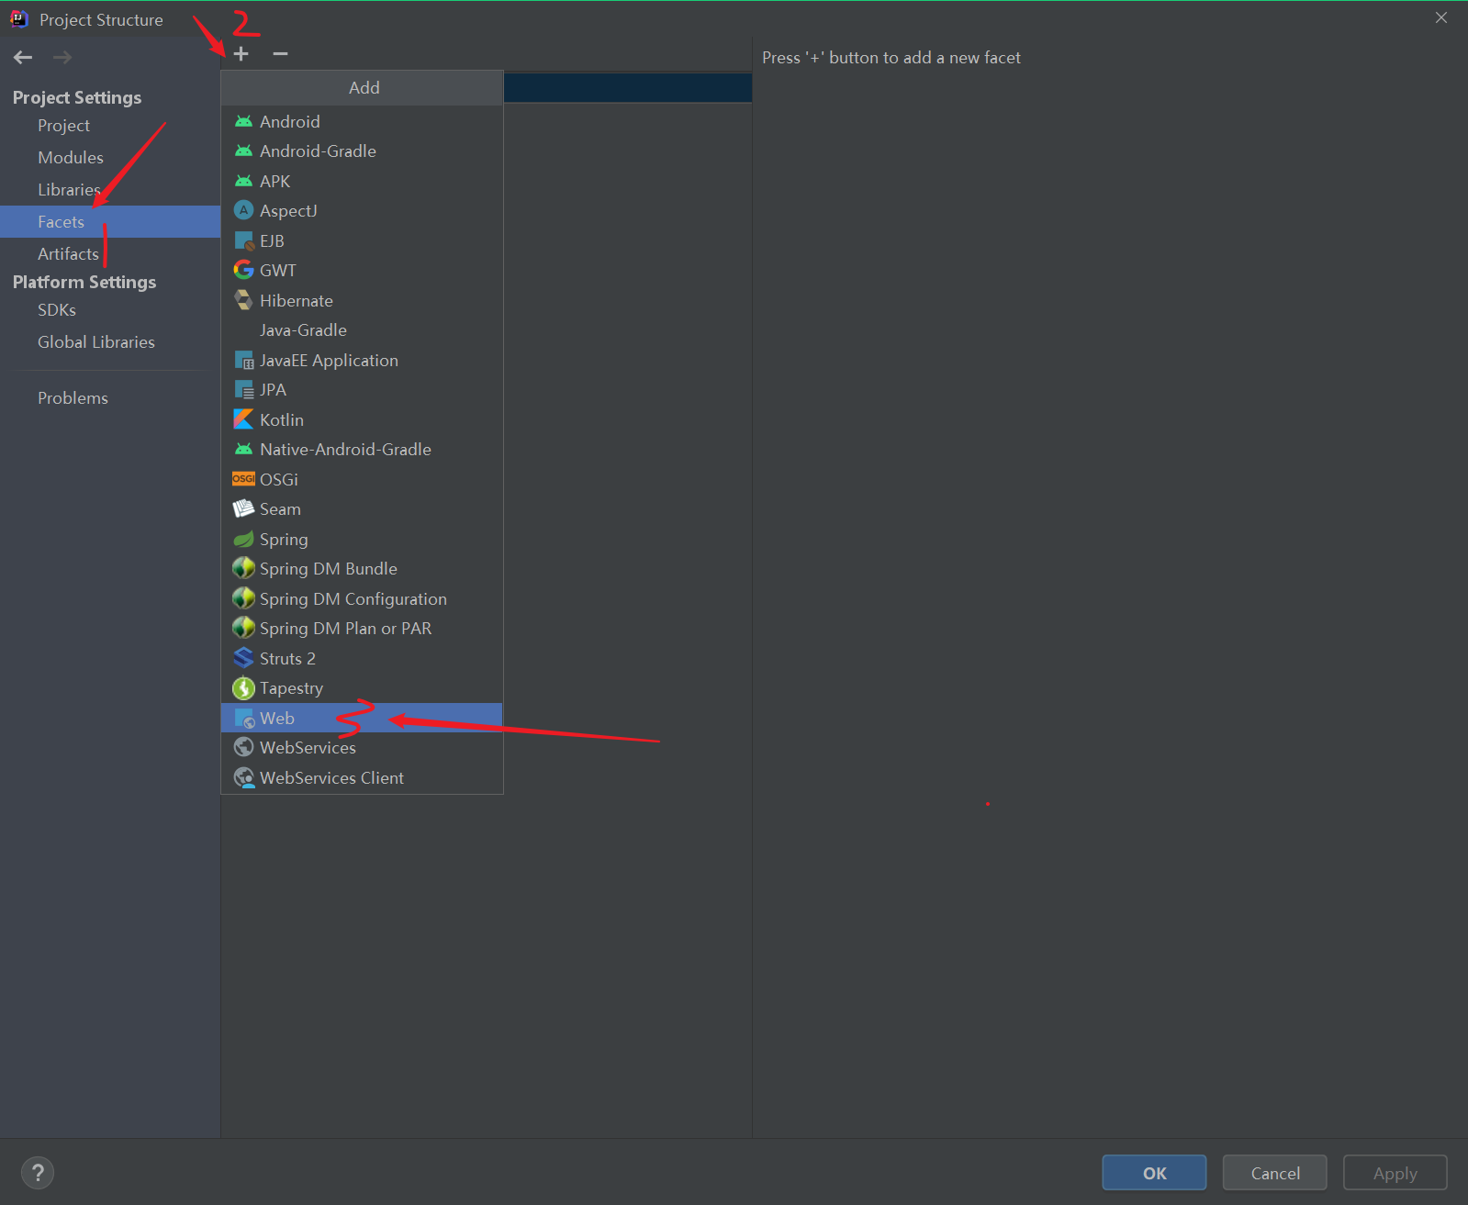Click the Tapestry facet icon
The image size is (1468, 1205).
point(243,687)
